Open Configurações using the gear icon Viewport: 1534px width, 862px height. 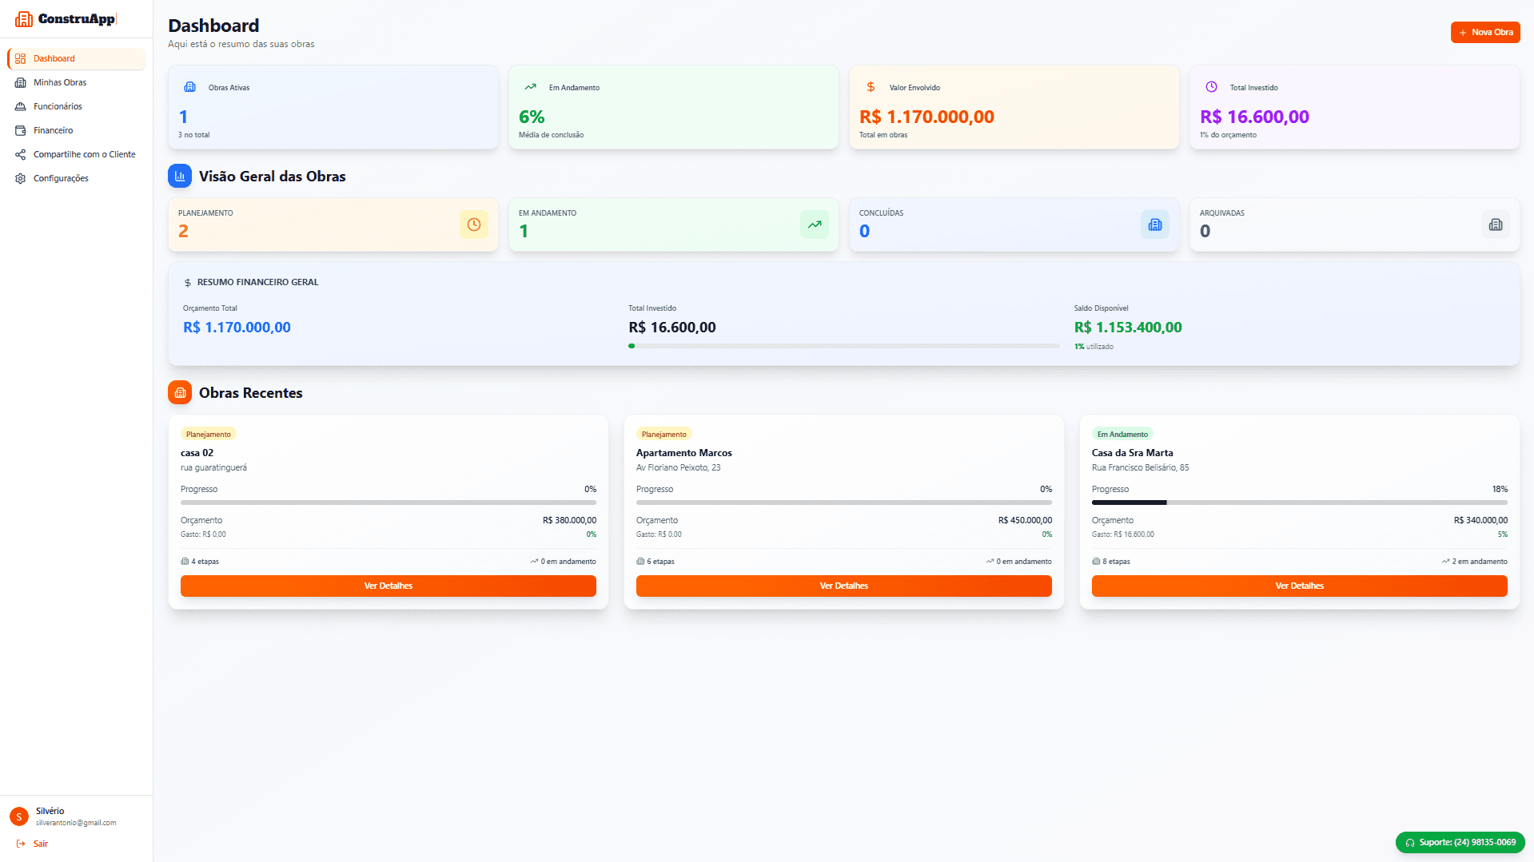(x=21, y=178)
